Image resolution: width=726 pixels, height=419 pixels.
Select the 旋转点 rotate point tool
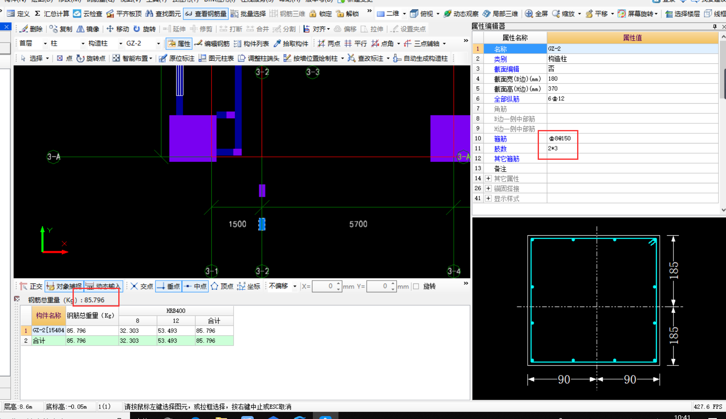coord(91,58)
